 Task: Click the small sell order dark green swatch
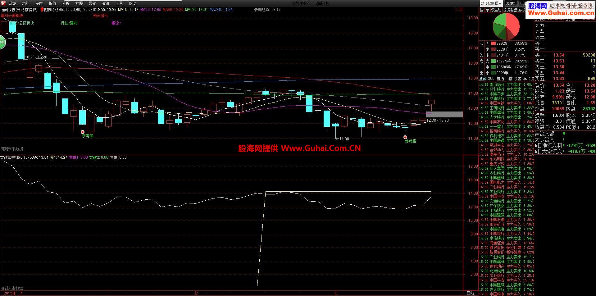(493, 73)
